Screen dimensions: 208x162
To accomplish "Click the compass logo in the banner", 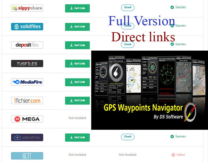I will pos(190,112).
